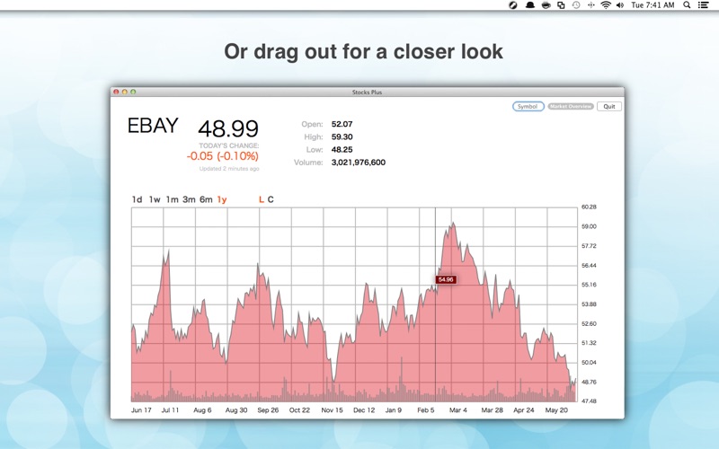Select the 1m chart range
Image resolution: width=719 pixels, height=449 pixels.
(172, 199)
